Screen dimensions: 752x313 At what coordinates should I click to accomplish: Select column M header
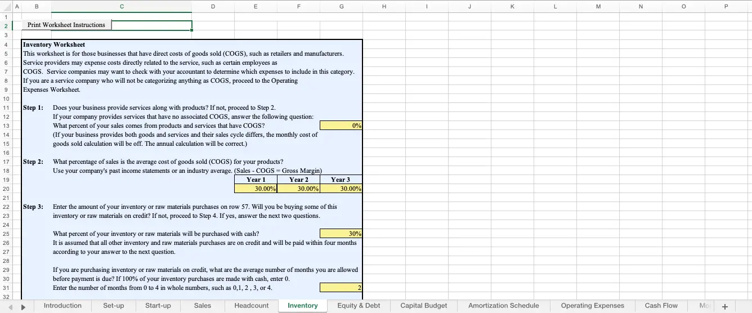(x=598, y=7)
